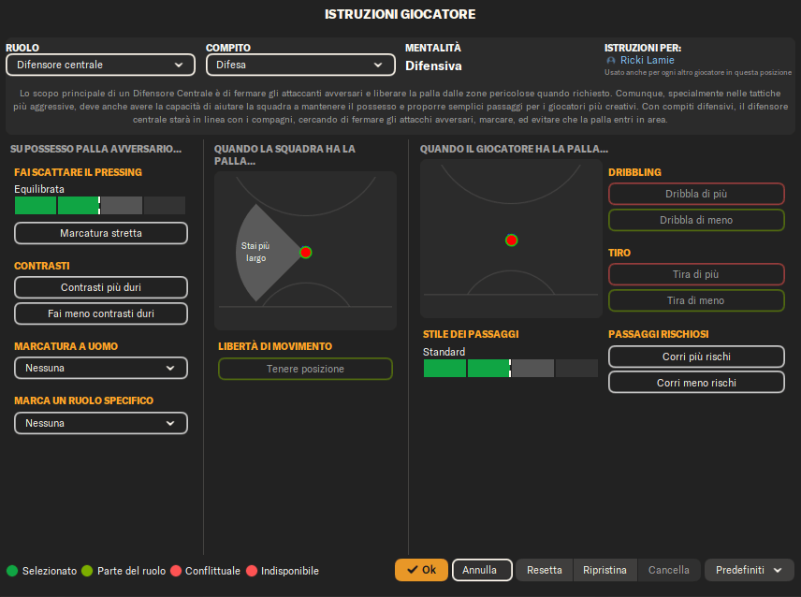Adjust the Fai scattare il pressing bar

100,206
